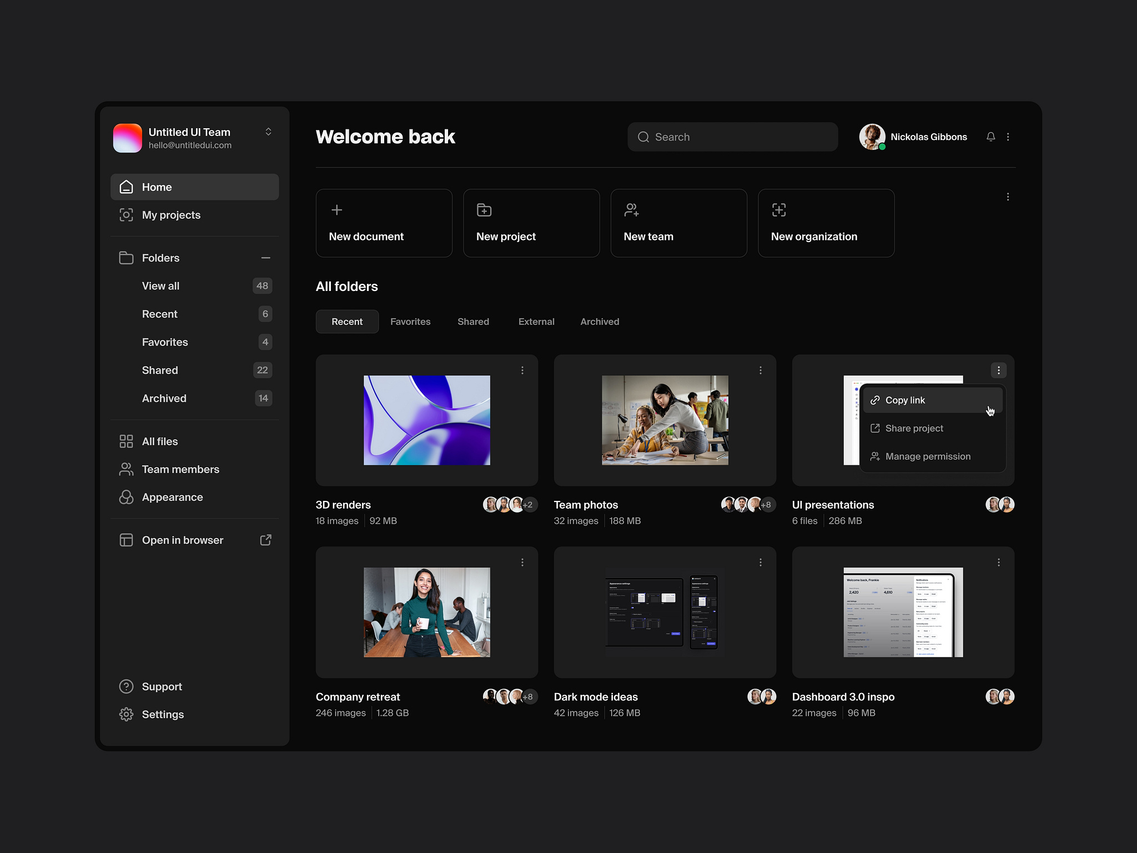This screenshot has width=1137, height=853.
Task: Click Nickolas Gibbons' avatar
Action: point(872,137)
